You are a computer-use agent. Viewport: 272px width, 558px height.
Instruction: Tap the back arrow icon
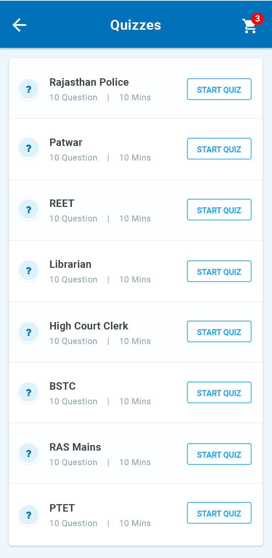(x=19, y=25)
